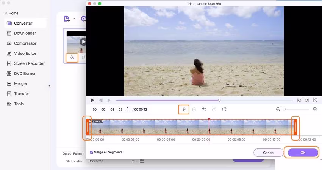Image resolution: width=322 pixels, height=170 pixels.
Task: Open the File Location dropdown
Action: [111, 161]
